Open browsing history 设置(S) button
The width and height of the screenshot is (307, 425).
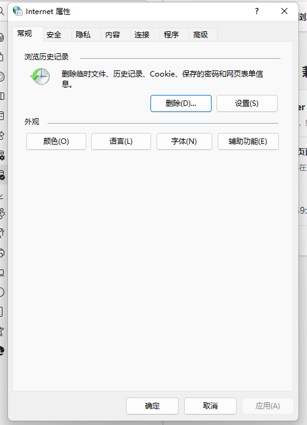click(x=247, y=103)
